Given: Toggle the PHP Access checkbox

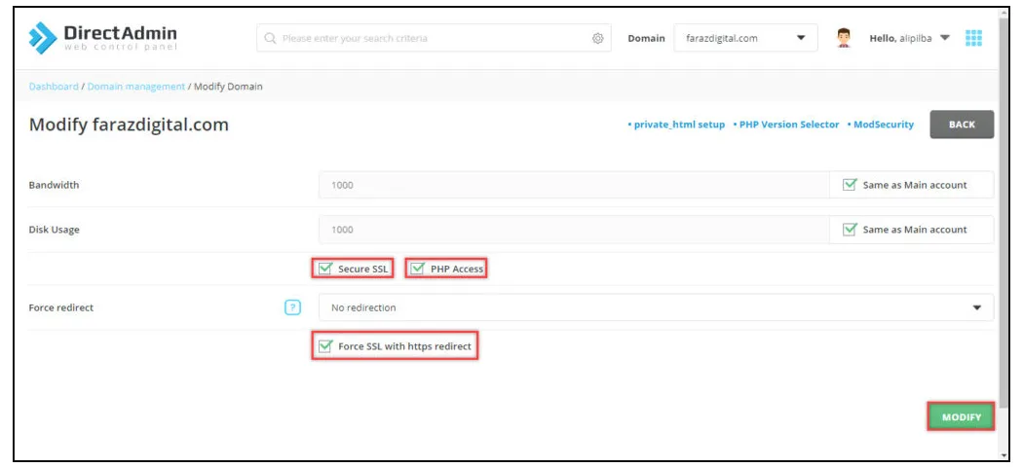Looking at the screenshot, I should [417, 268].
